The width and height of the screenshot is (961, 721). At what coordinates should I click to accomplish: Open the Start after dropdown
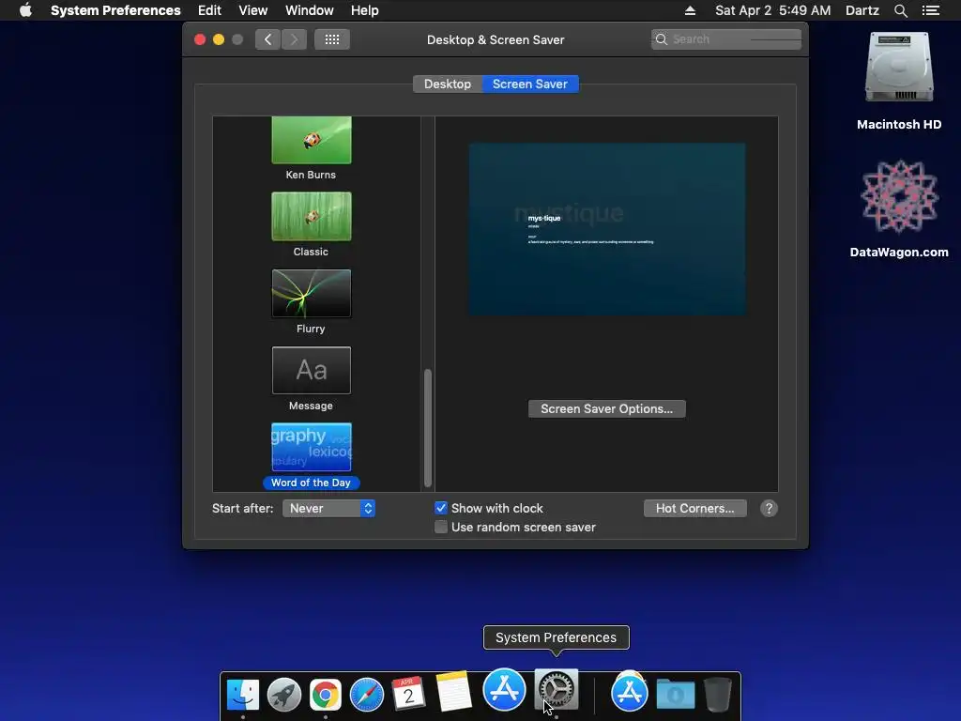(328, 508)
